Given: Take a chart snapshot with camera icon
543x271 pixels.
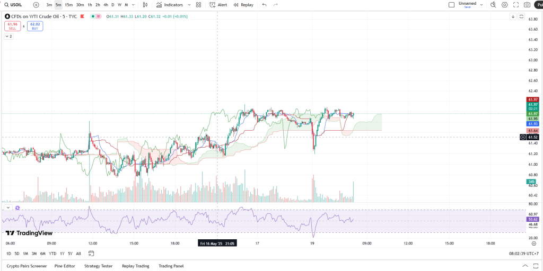Looking at the screenshot, I should click(x=527, y=5).
